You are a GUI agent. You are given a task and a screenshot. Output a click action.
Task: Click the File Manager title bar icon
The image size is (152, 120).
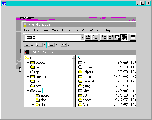tap(25, 25)
